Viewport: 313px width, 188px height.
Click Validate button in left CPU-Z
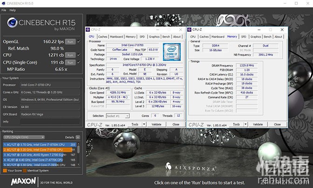(x=156, y=125)
